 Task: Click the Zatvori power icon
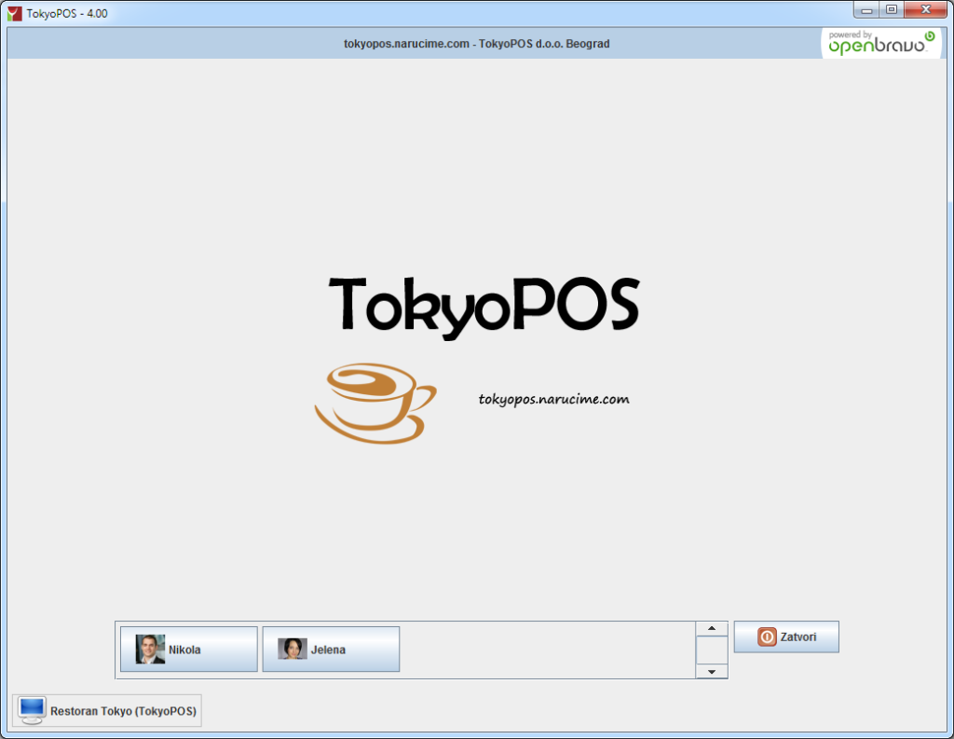[767, 636]
